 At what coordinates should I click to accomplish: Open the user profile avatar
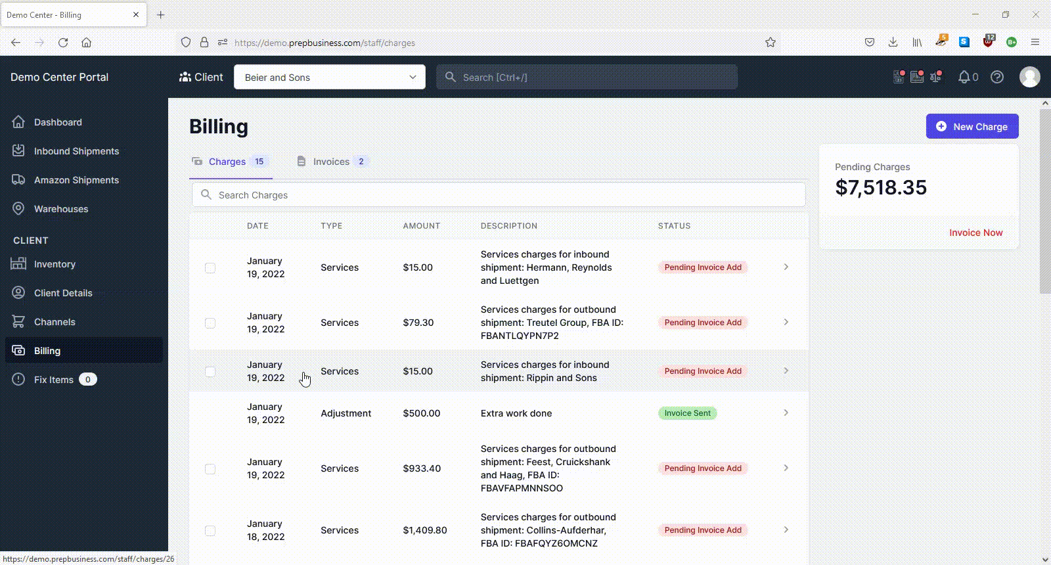click(x=1030, y=77)
